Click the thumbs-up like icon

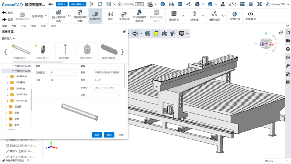pos(231,4)
